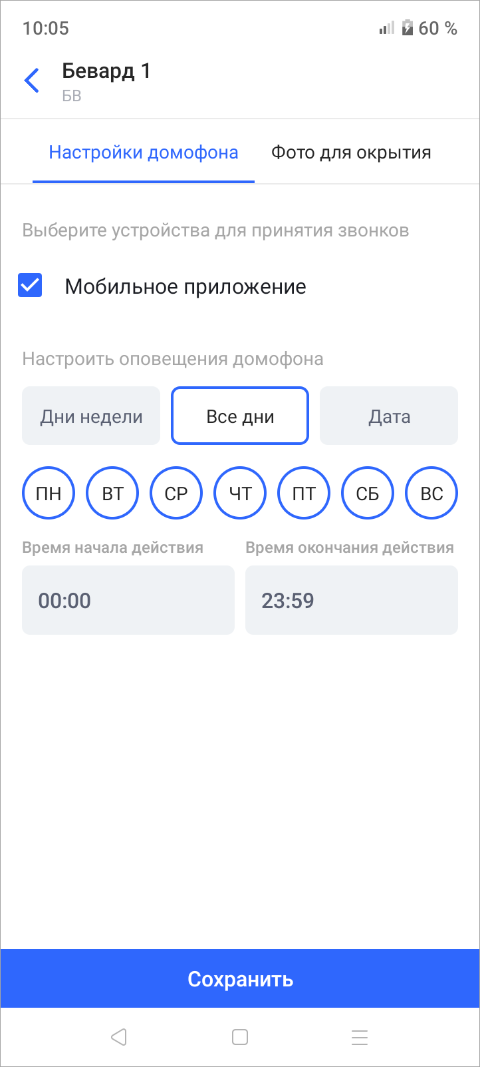Toggle the СР day circle
This screenshot has width=480, height=1067.
(176, 494)
